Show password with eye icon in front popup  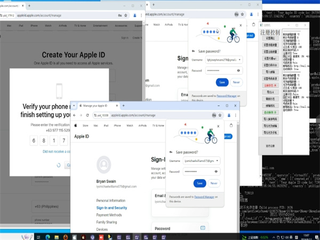(216, 171)
